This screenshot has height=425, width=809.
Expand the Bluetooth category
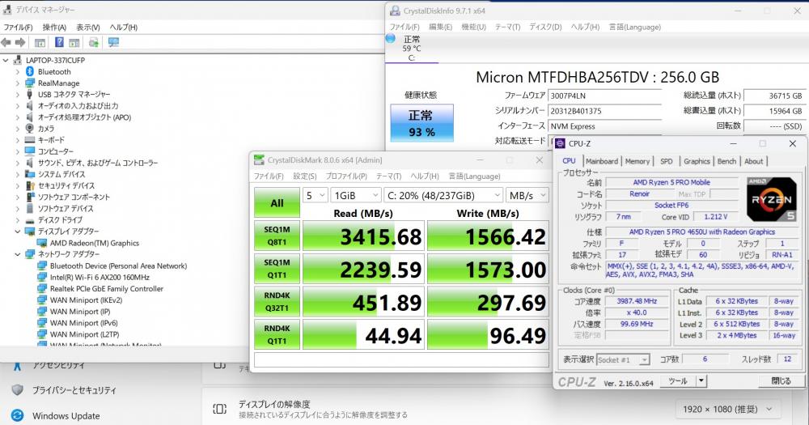[x=18, y=72]
